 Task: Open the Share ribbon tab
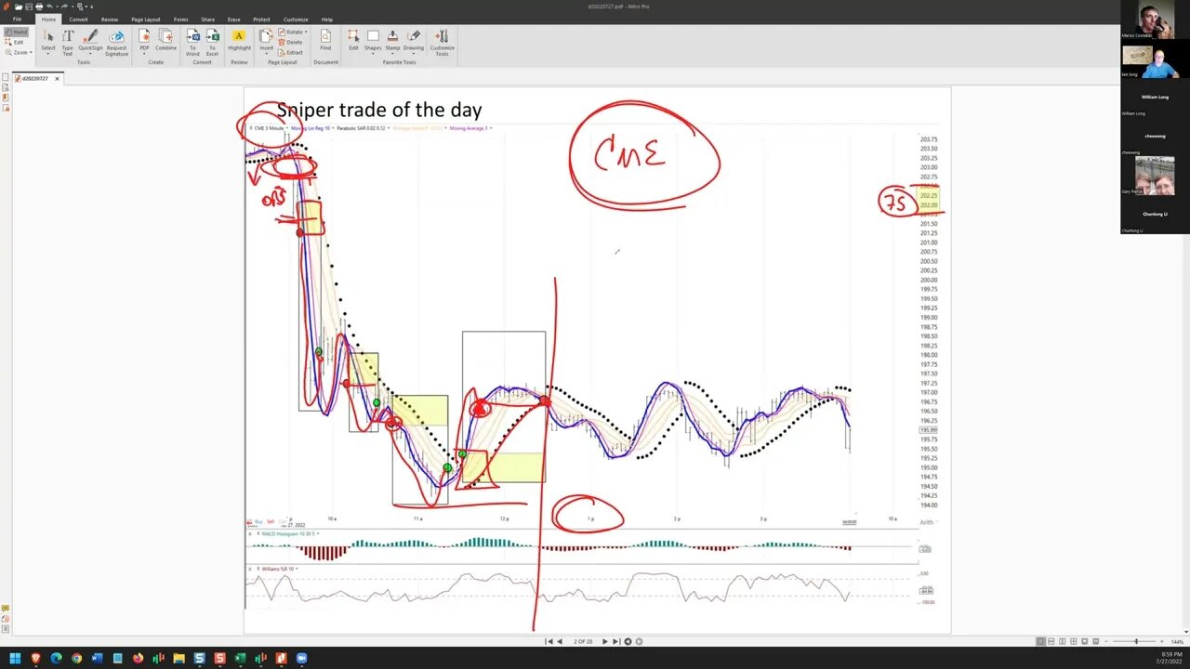(x=207, y=19)
